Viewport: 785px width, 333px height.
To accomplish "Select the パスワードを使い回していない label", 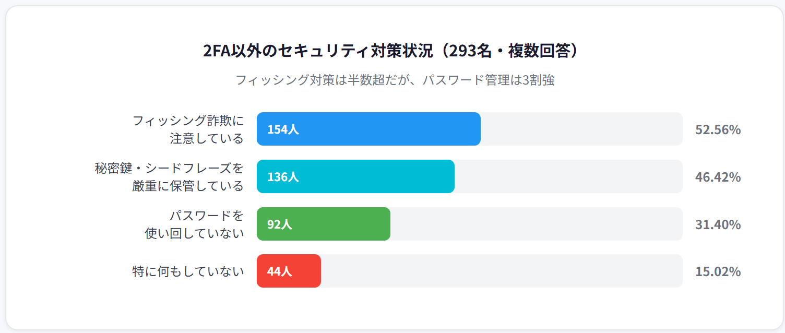I will (194, 224).
